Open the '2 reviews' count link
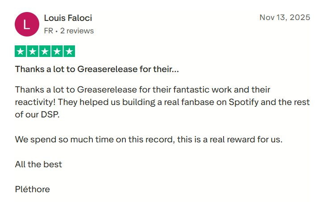The image size is (324, 202). 77,31
